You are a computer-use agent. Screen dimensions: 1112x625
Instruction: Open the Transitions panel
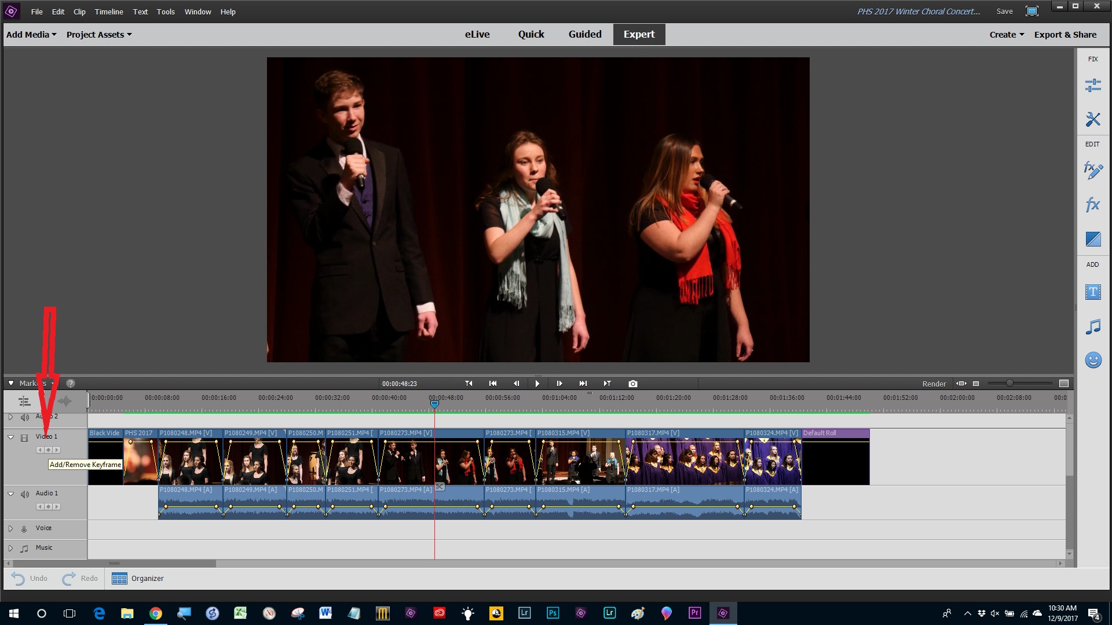1093,238
